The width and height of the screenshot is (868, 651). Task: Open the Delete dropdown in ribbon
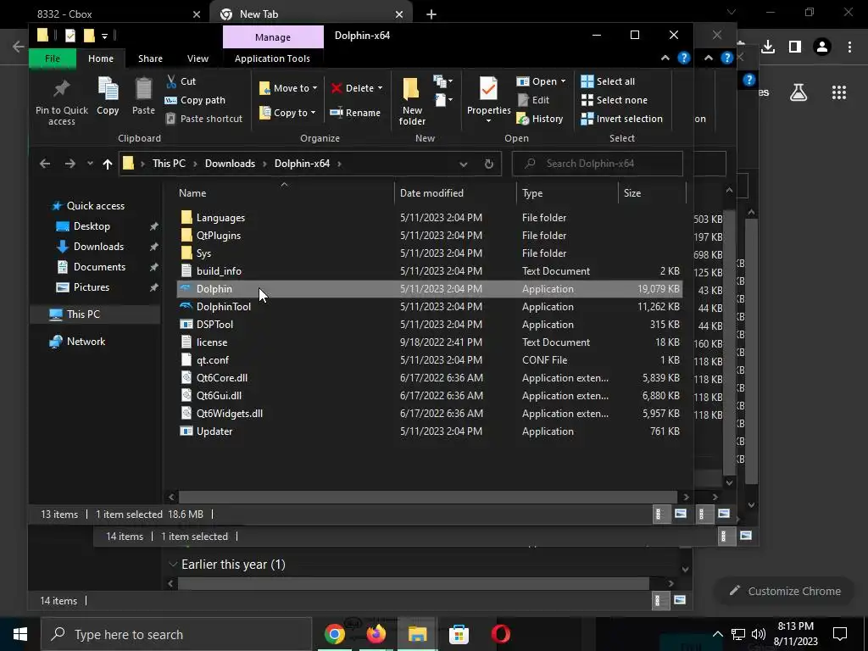[x=357, y=88]
